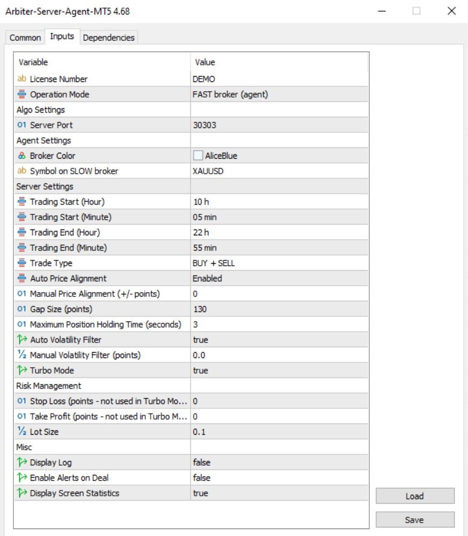Click the Auto Volatility Filter boolean icon
This screenshot has height=536, width=468.
click(22, 339)
